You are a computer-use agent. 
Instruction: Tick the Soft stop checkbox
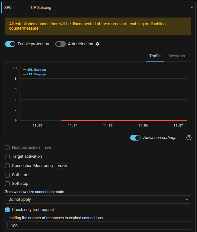tap(8, 184)
